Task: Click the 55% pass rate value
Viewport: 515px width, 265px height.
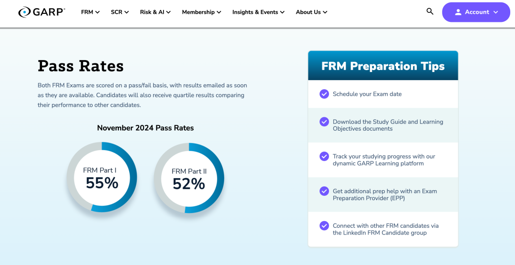Action: tap(102, 183)
